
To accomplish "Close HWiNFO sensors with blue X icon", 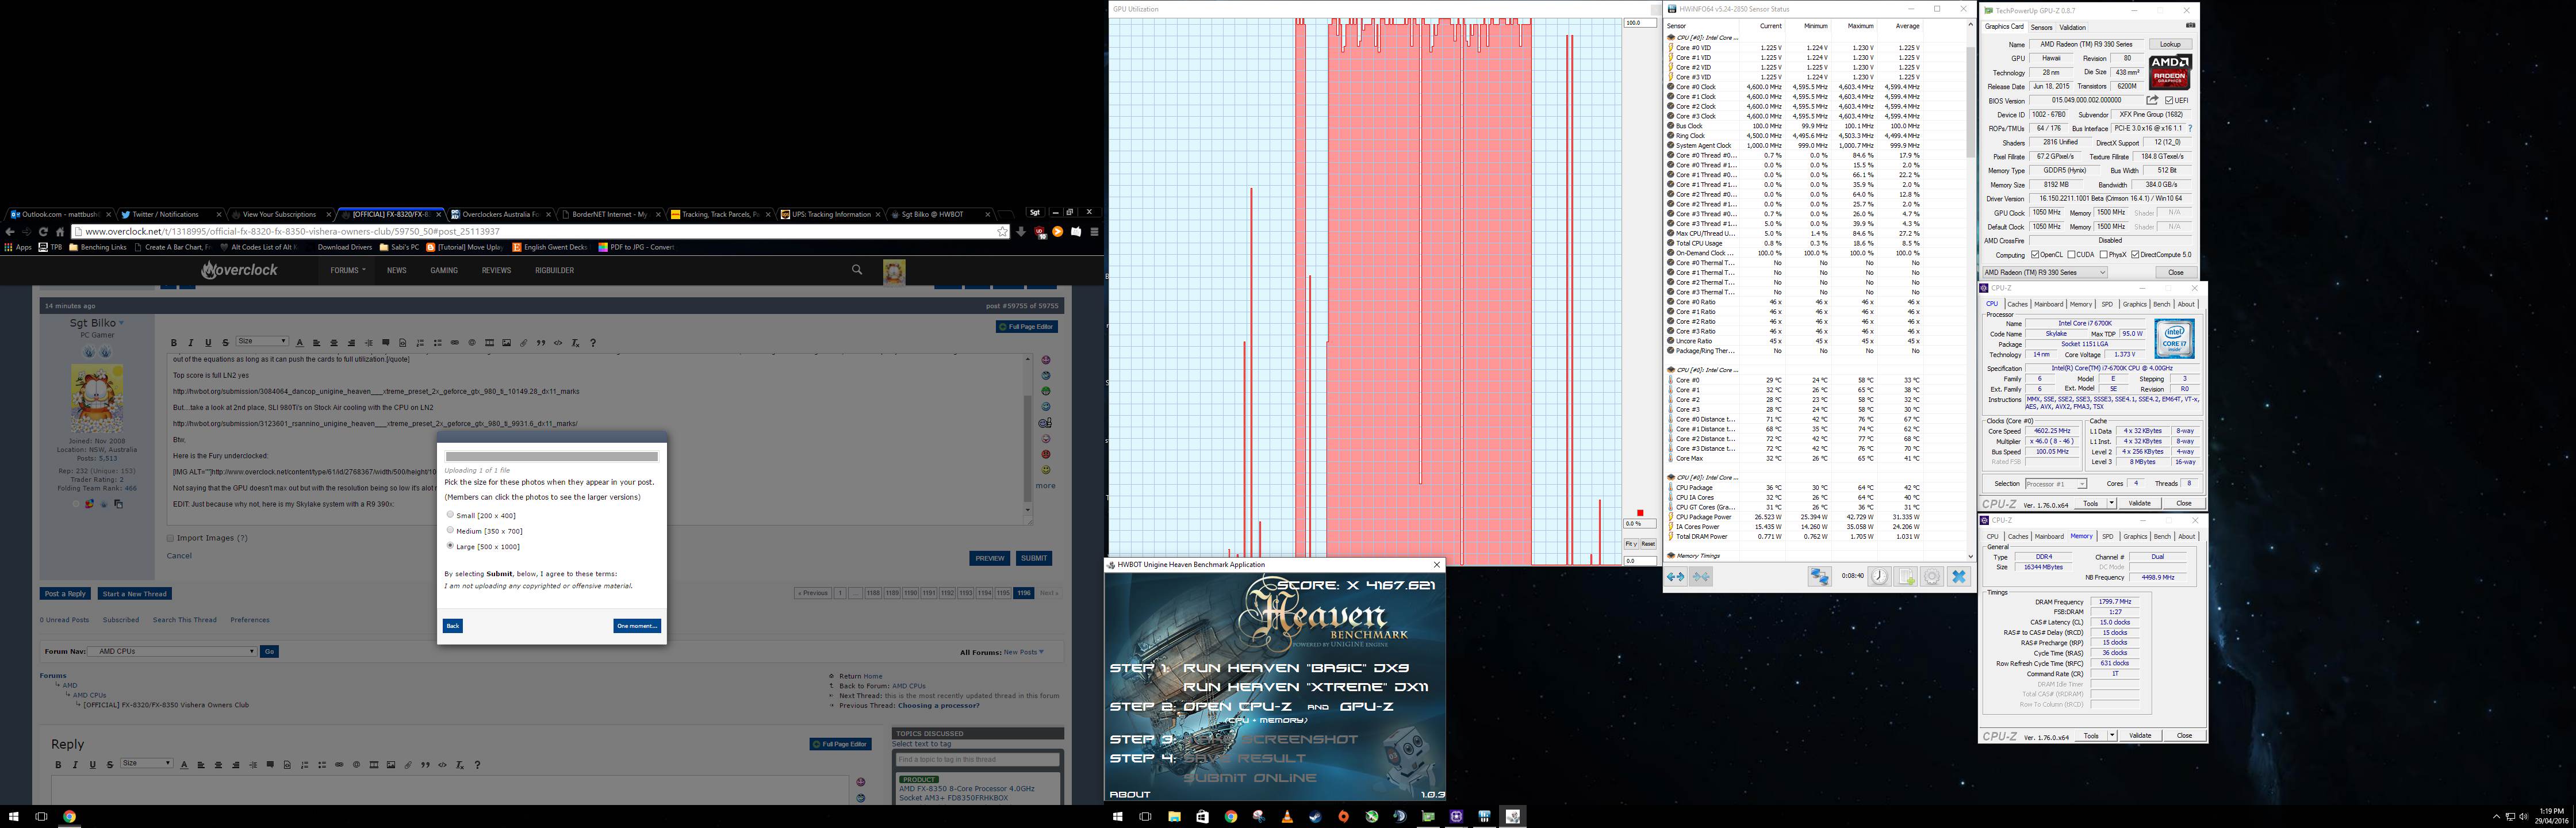I will point(1958,576).
